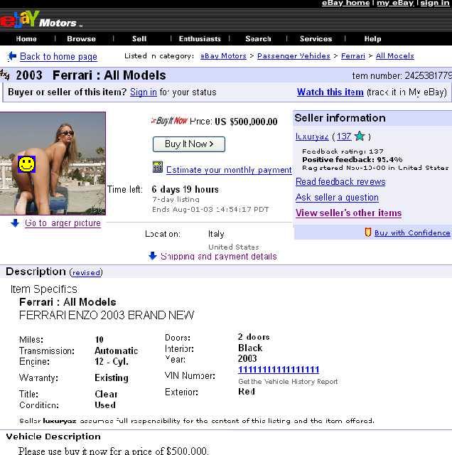Click Sign in for your status link
The width and height of the screenshot is (452, 455).
(144, 92)
